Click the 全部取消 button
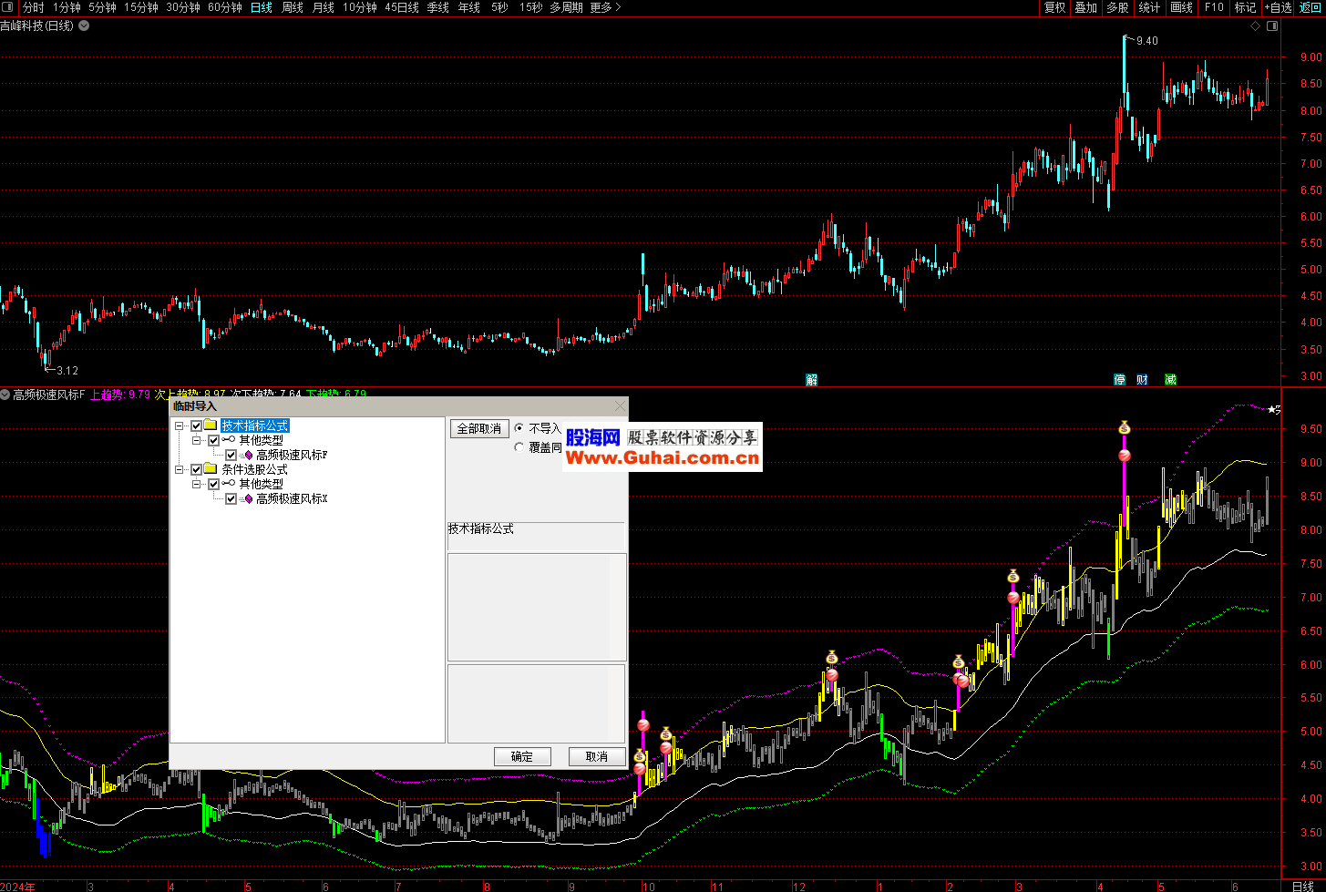The height and width of the screenshot is (892, 1326). click(x=479, y=428)
